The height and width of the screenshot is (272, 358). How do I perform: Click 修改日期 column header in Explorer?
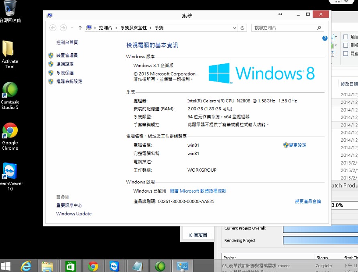coord(349,84)
